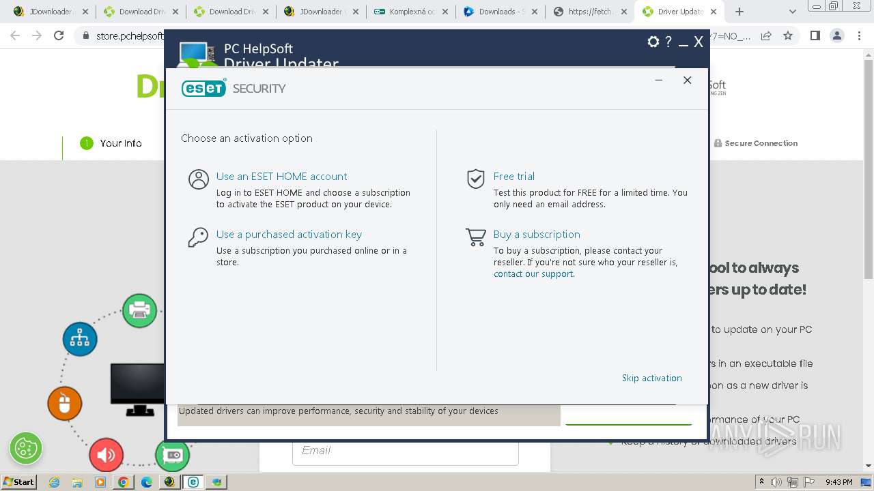The image size is (874, 491).
Task: Switch to Chrome in the taskbar
Action: tap(123, 482)
